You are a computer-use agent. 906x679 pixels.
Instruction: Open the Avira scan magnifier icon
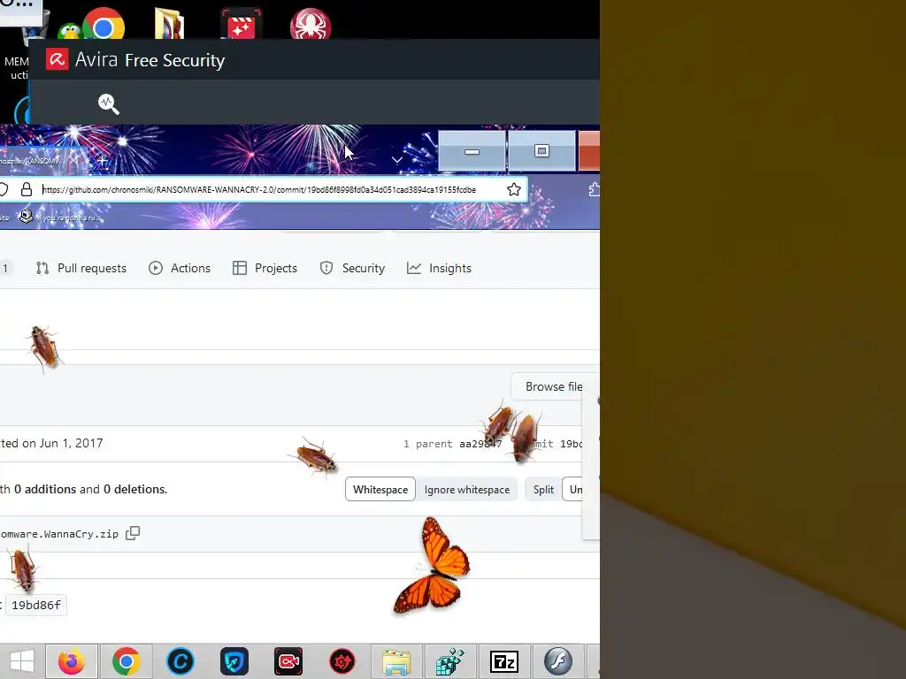point(108,104)
